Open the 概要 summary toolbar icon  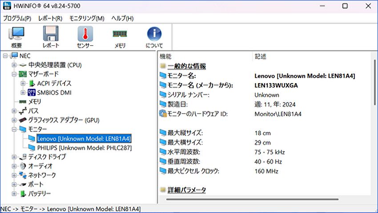tap(16, 34)
